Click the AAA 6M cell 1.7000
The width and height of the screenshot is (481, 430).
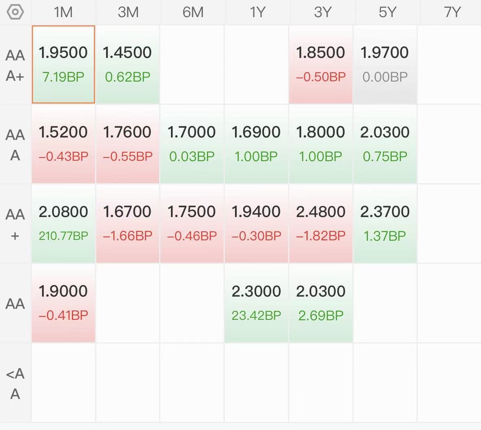(192, 144)
